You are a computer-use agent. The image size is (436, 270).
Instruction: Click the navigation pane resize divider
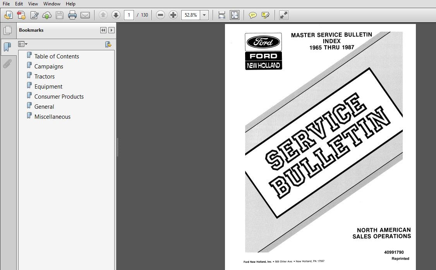coord(117,147)
